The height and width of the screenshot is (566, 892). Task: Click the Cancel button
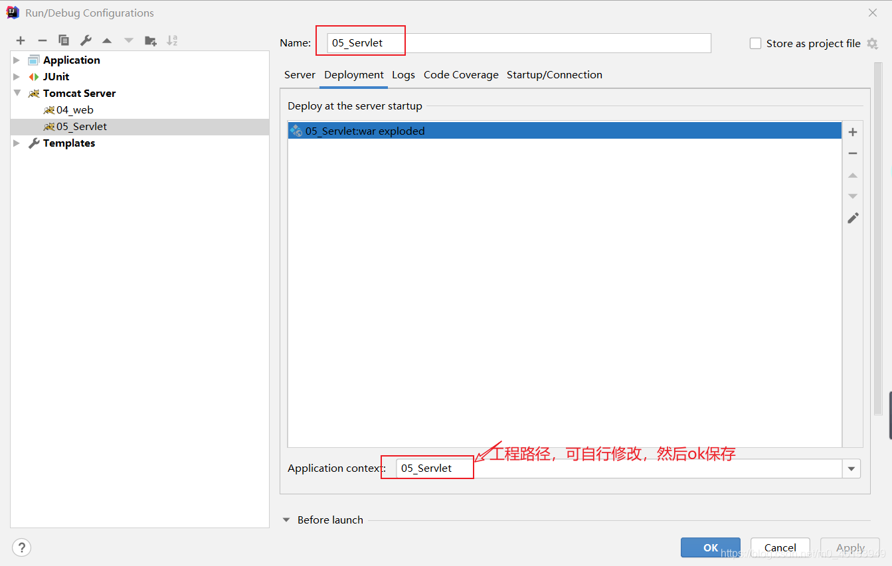coord(780,547)
